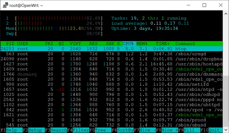Sort by the PRI column header
The height and width of the screenshot is (133, 229).
[x=49, y=44]
